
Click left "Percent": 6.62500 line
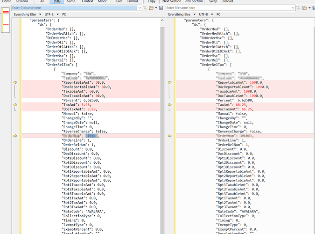point(80,100)
